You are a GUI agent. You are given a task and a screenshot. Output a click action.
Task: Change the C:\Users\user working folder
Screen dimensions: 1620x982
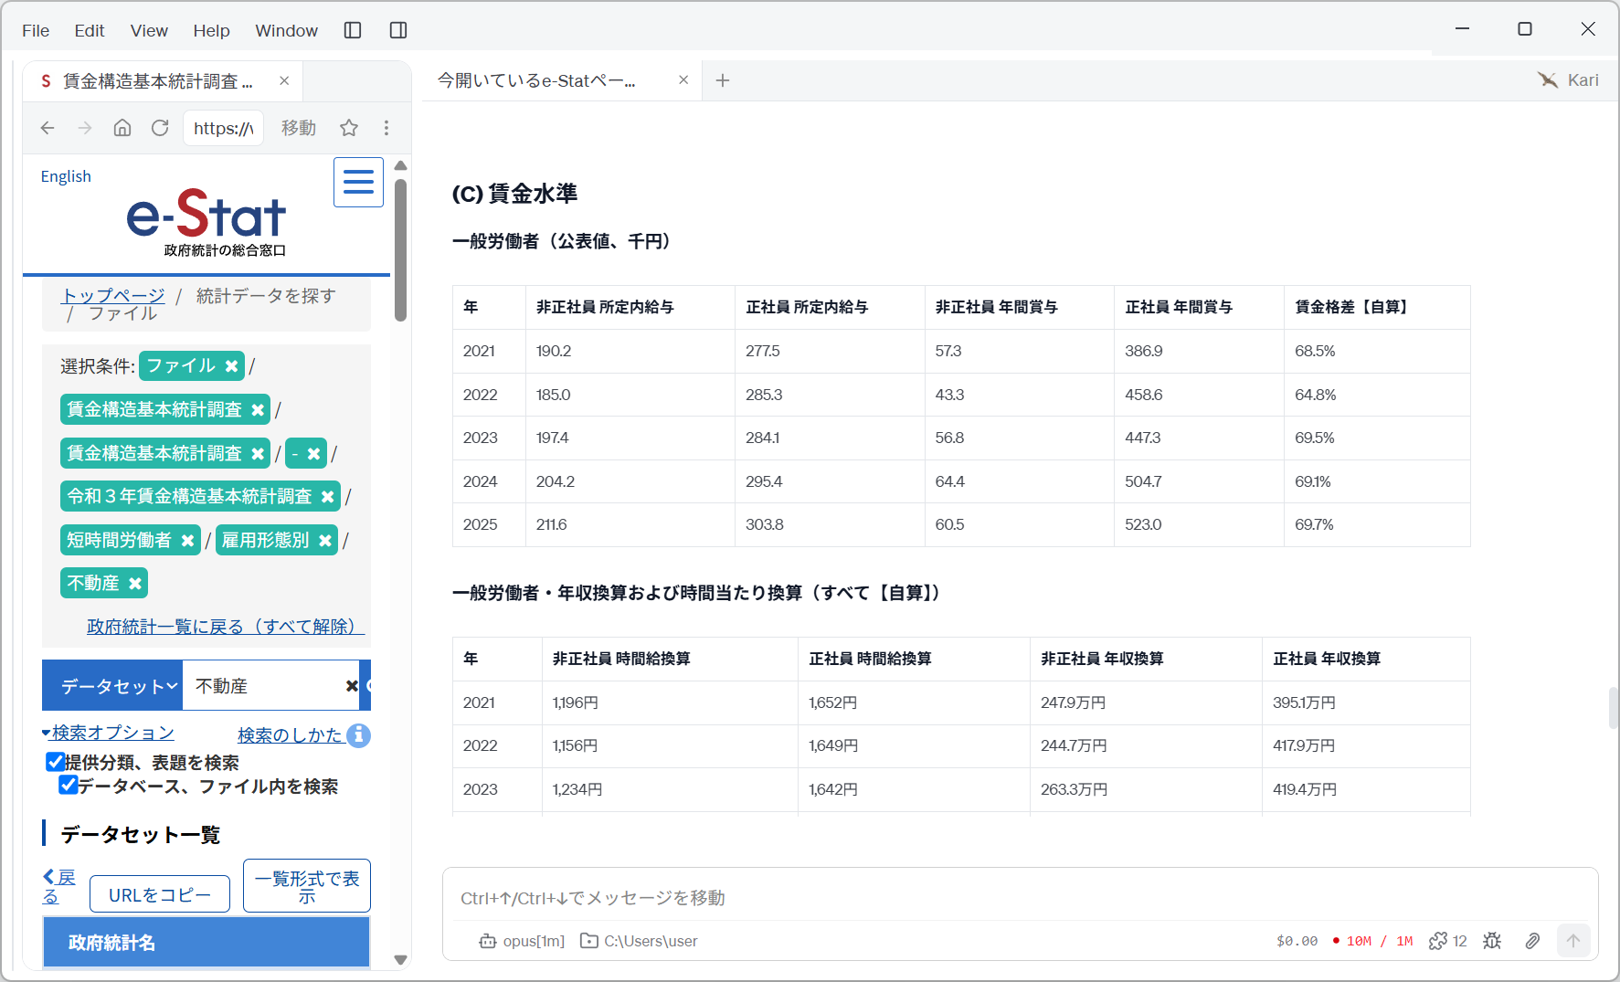coord(640,941)
